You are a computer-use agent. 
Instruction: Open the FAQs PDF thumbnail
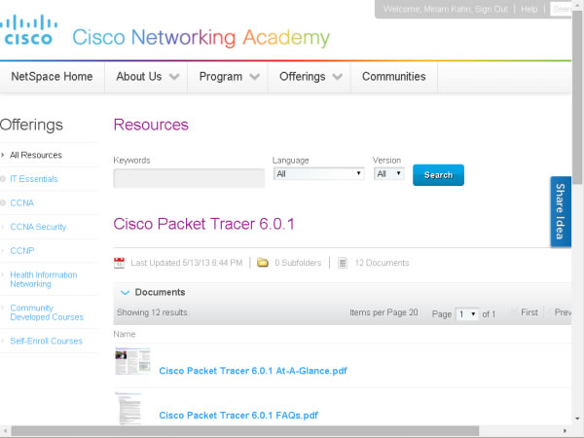128,409
